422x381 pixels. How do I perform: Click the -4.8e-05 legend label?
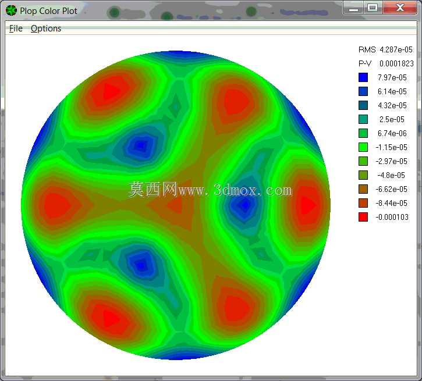click(391, 175)
